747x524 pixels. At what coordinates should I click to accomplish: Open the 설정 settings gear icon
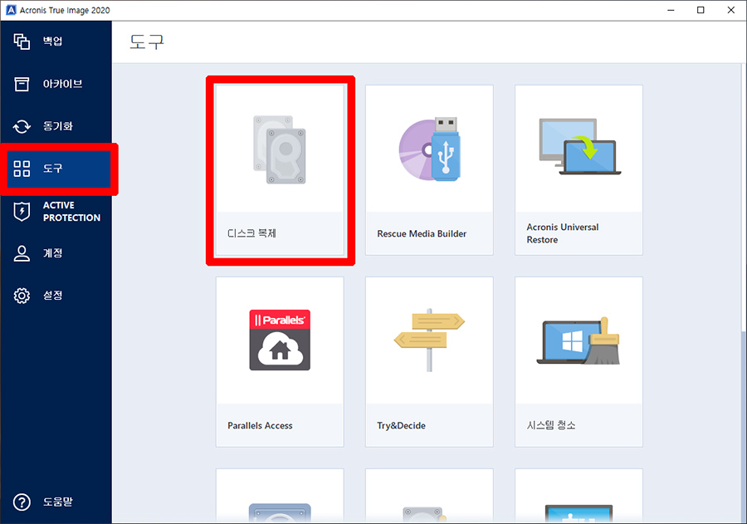(x=22, y=296)
